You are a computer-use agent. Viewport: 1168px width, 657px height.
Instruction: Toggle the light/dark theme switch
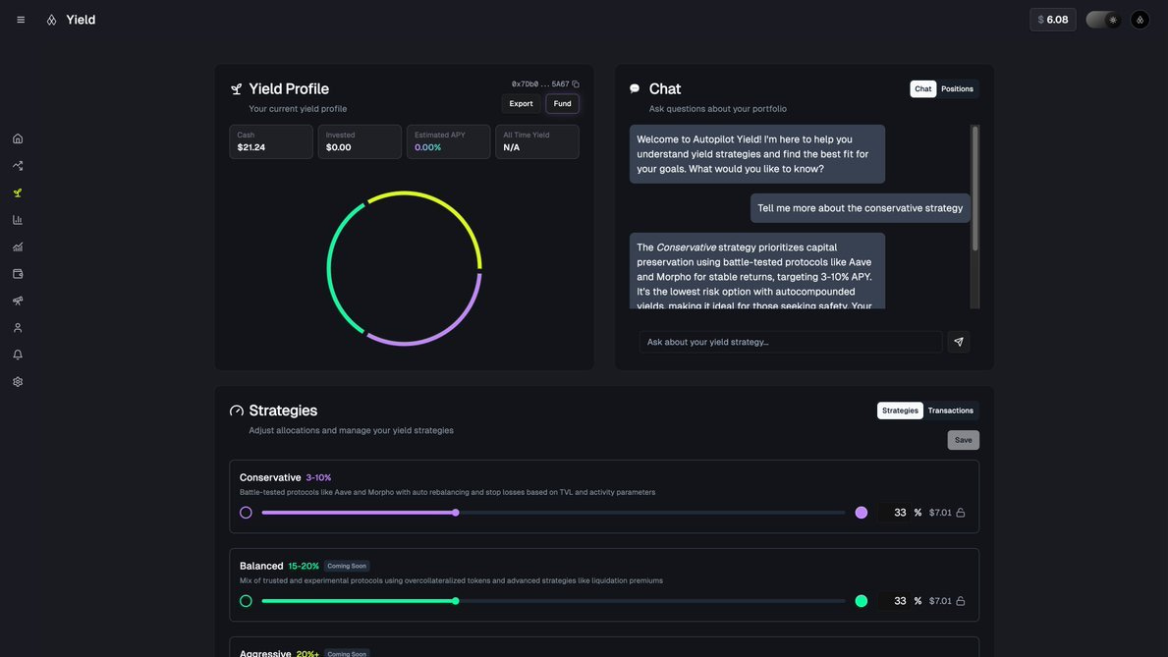[x=1103, y=20]
